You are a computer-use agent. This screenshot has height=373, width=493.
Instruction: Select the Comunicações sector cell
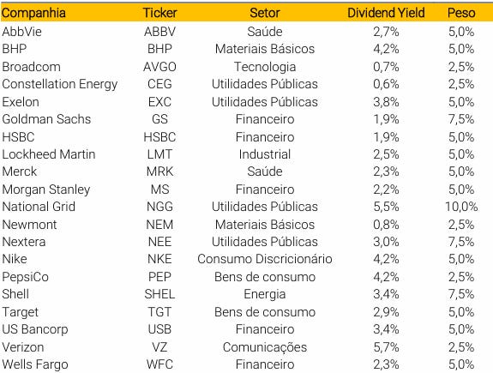click(x=265, y=347)
